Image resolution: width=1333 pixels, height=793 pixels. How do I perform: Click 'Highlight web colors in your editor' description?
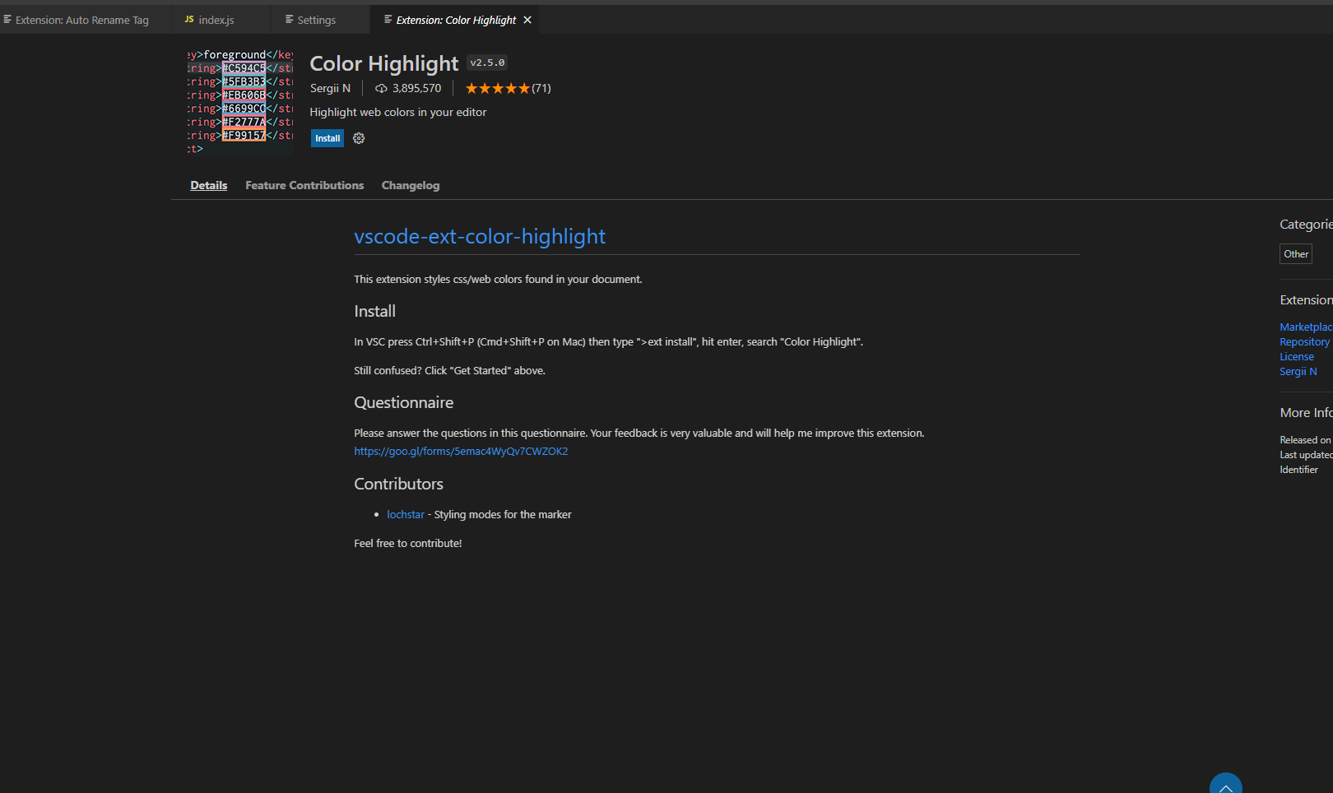(x=398, y=112)
